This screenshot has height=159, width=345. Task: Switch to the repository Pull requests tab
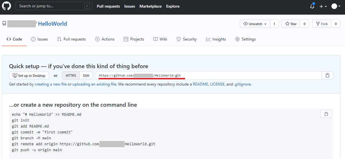coord(71,39)
